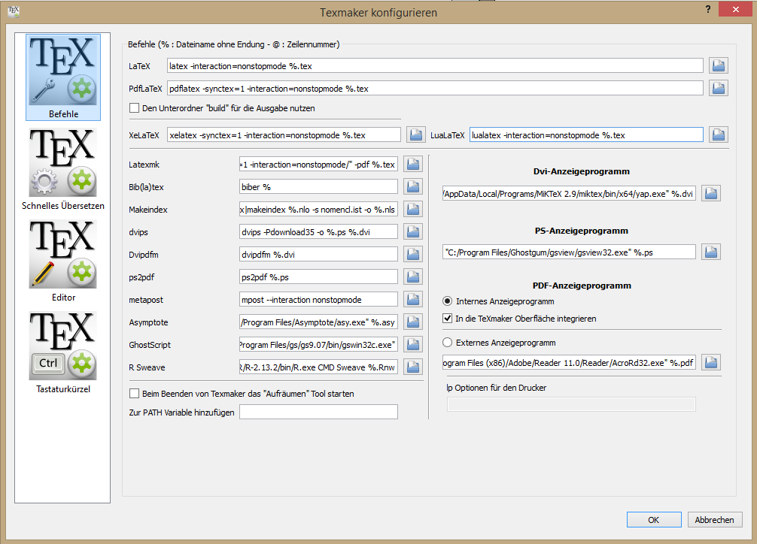Viewport: 757px width, 544px height.
Task: Click the LaTeX command input field
Action: point(435,65)
